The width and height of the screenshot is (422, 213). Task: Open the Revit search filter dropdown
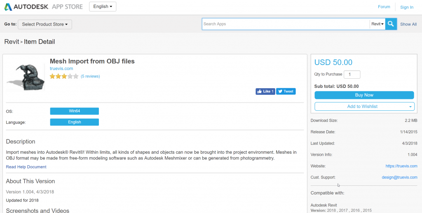[377, 24]
